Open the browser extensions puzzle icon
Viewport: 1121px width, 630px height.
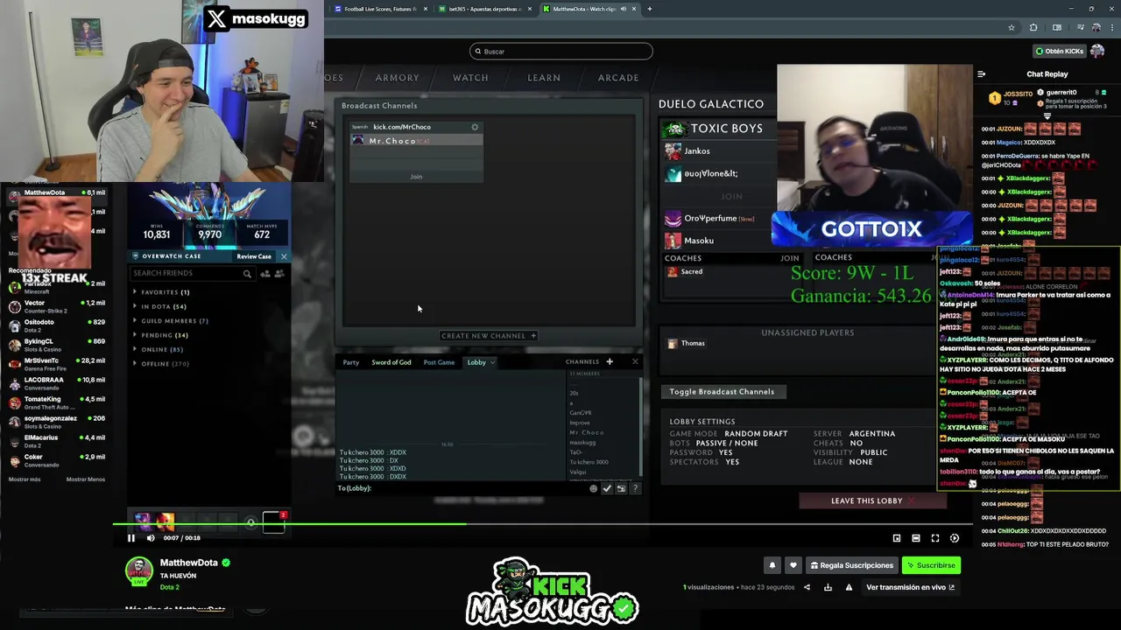pos(1033,28)
